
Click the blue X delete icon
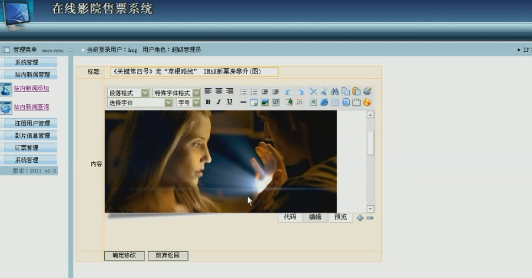coord(313,91)
